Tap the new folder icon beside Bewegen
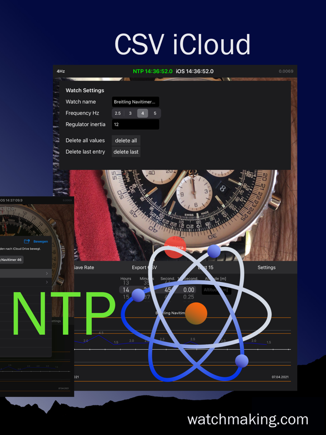 click(27, 241)
